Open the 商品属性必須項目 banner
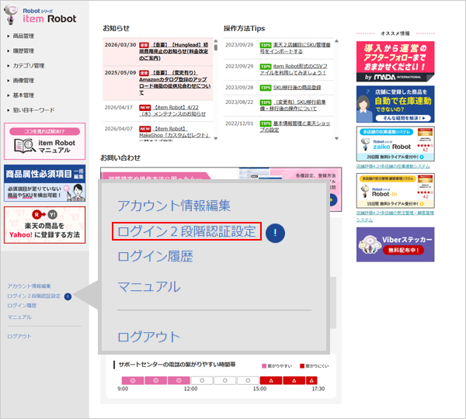 pos(44,183)
